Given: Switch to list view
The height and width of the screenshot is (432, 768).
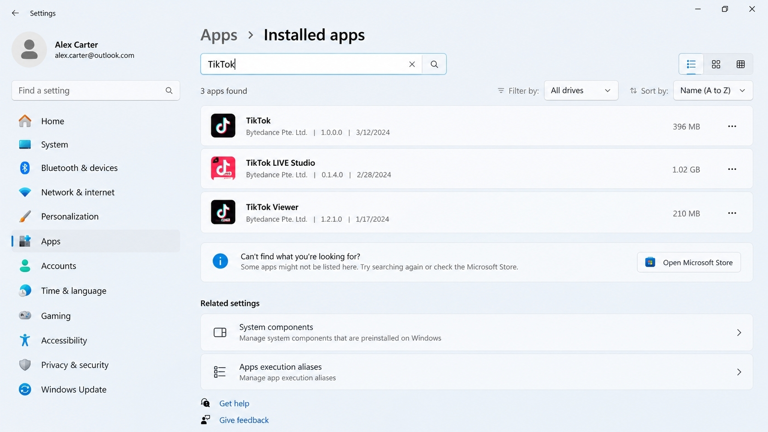Looking at the screenshot, I should click(x=691, y=64).
